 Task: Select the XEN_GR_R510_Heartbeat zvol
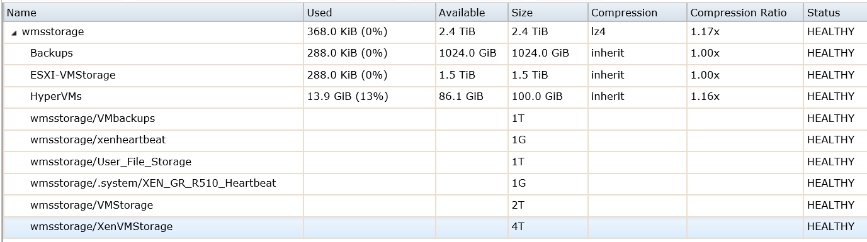pyautogui.click(x=434, y=184)
